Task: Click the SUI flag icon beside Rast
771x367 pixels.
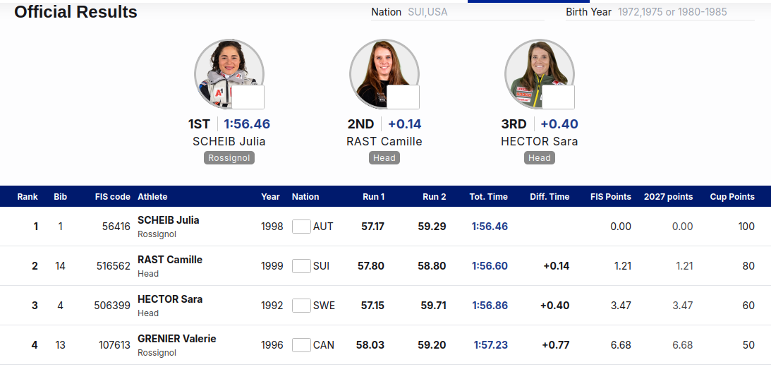Action: pyautogui.click(x=301, y=265)
